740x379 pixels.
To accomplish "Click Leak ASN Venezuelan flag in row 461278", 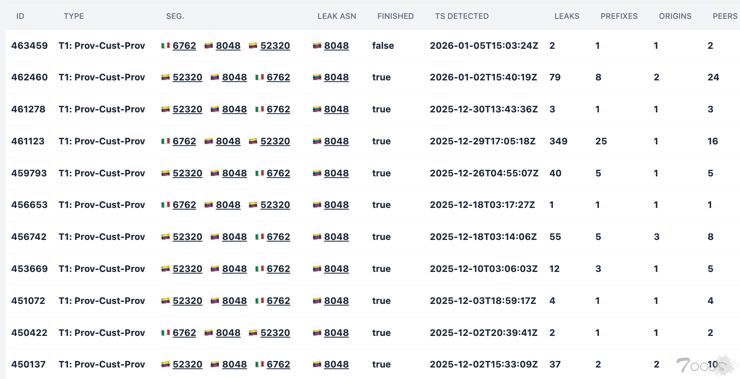I will click(x=317, y=109).
